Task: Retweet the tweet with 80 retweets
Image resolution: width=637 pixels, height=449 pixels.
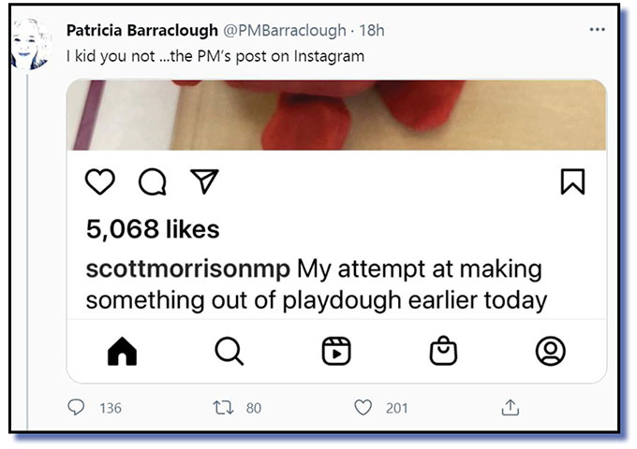Action: pyautogui.click(x=224, y=408)
